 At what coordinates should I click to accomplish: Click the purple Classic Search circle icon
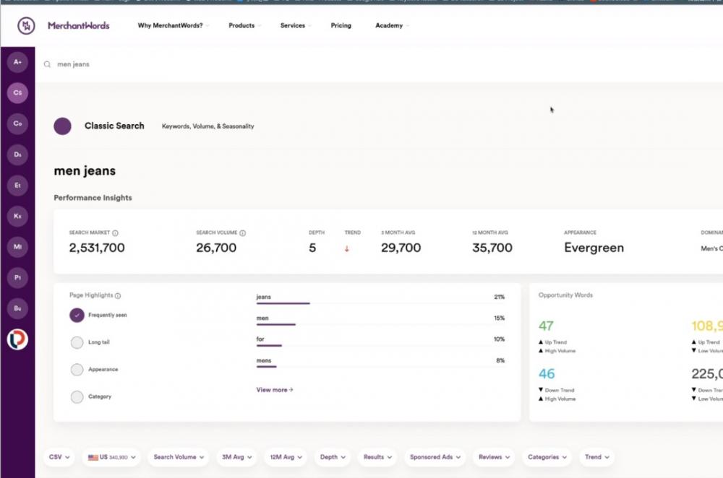(62, 126)
